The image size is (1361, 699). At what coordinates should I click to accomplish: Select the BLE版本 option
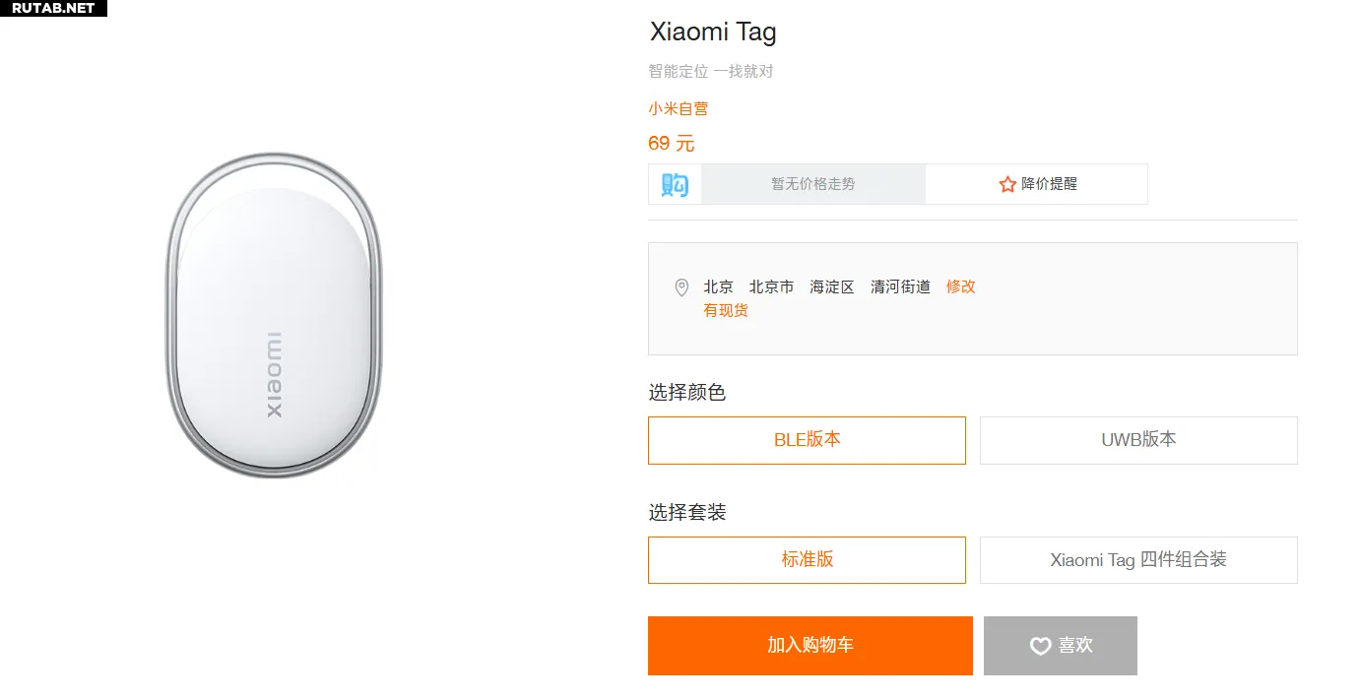click(807, 440)
